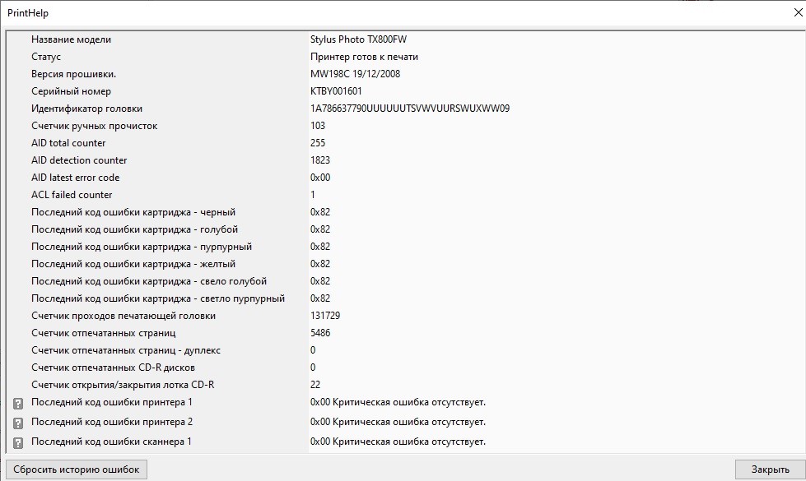
Task: Select CD-R tray open/close counter value 22
Action: pyautogui.click(x=315, y=385)
